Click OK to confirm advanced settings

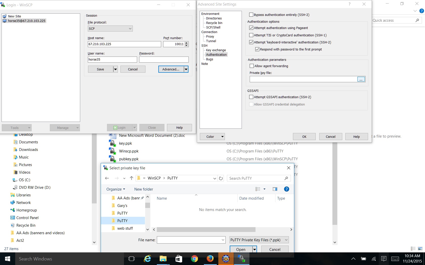pos(304,136)
